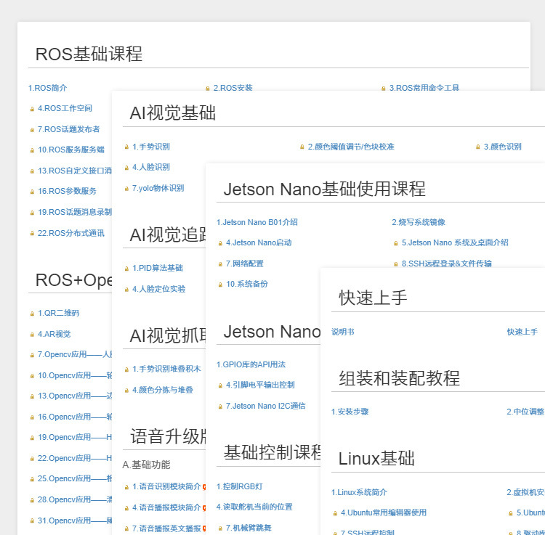Viewport: 545px width, 535px height.
Task: Open the 1.手势识别 link under AI视觉基础
Action: click(151, 147)
